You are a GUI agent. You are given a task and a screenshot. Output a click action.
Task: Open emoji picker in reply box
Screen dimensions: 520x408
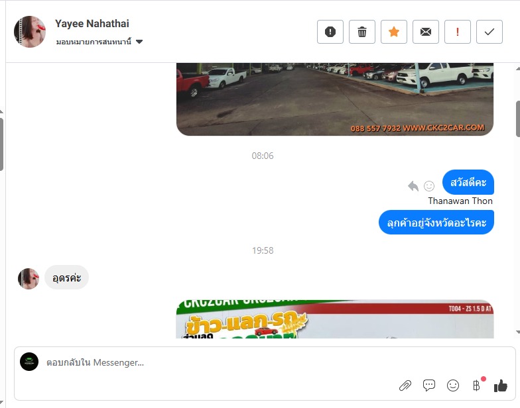[452, 385]
